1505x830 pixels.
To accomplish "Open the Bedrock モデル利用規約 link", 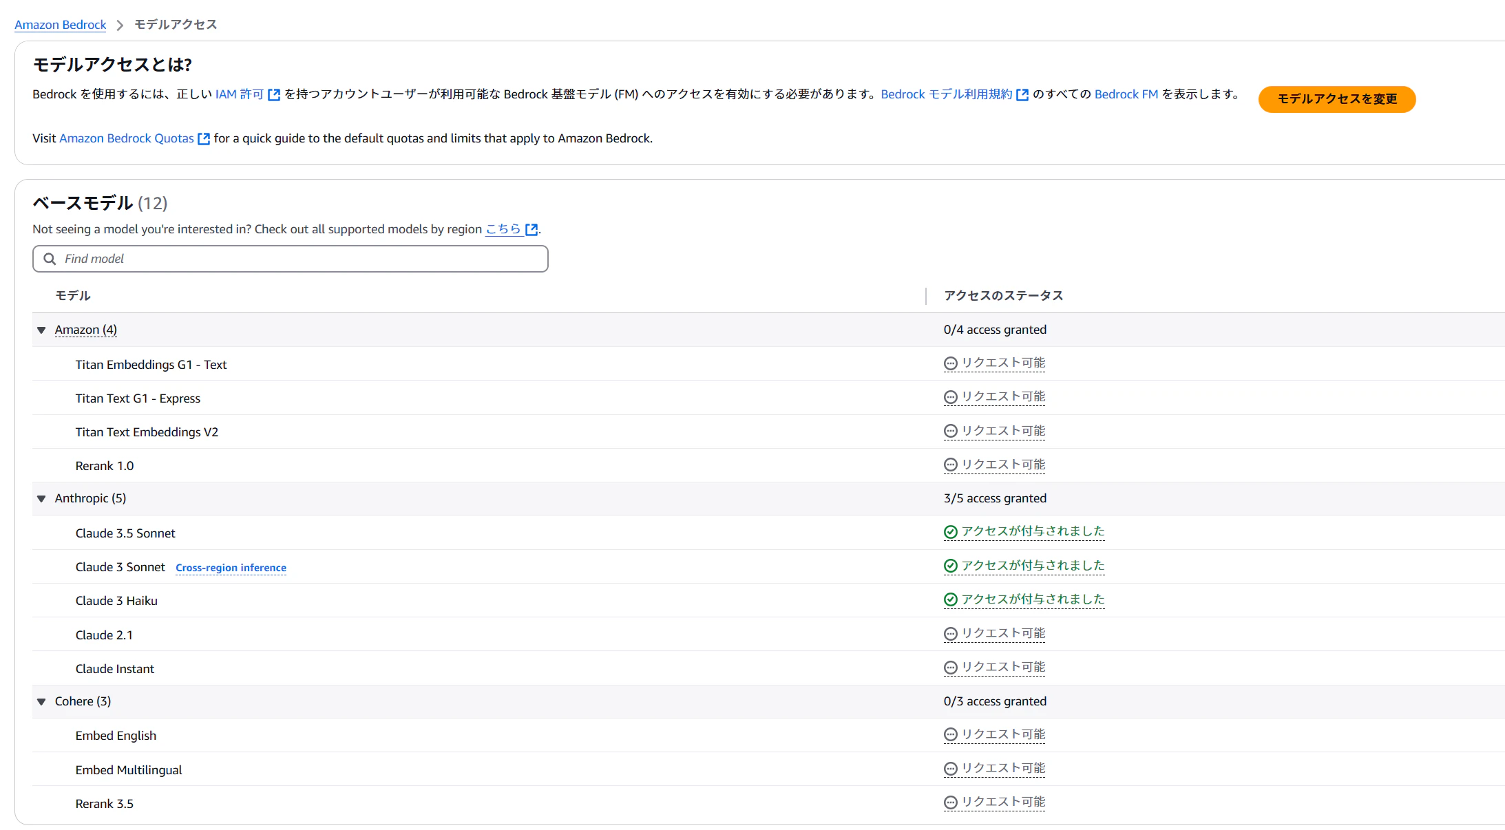I will (947, 94).
